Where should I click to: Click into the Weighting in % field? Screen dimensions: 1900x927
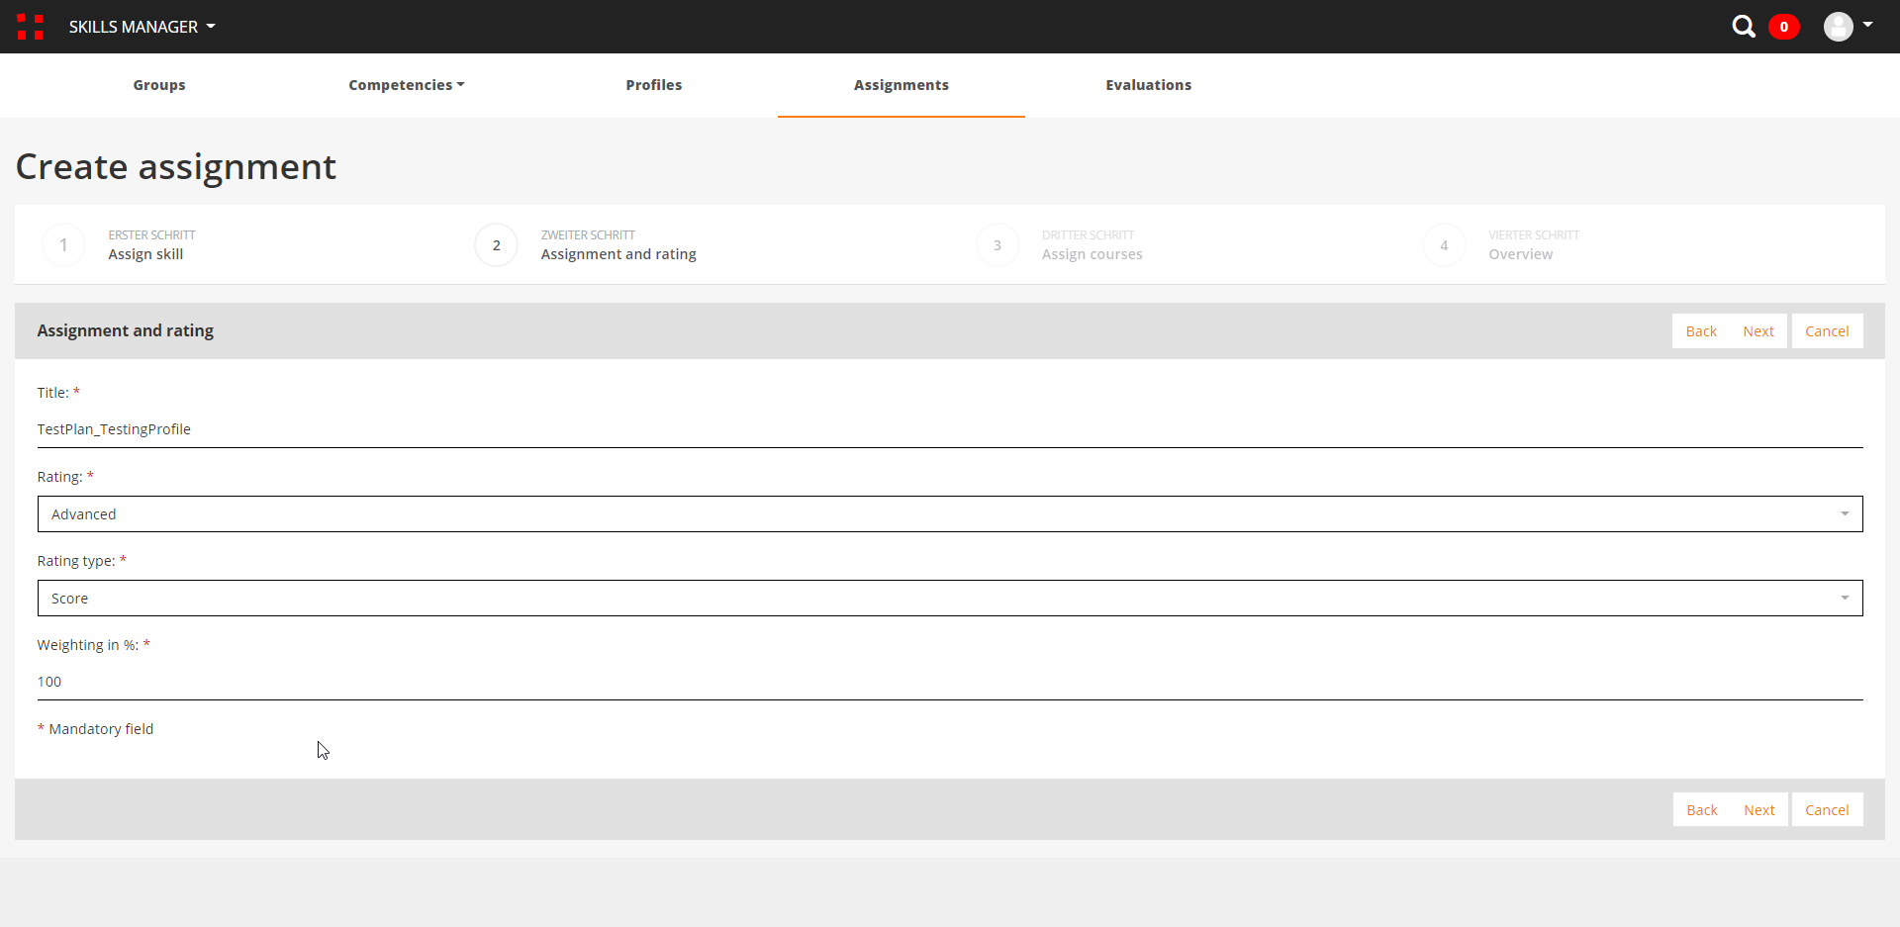(x=949, y=682)
